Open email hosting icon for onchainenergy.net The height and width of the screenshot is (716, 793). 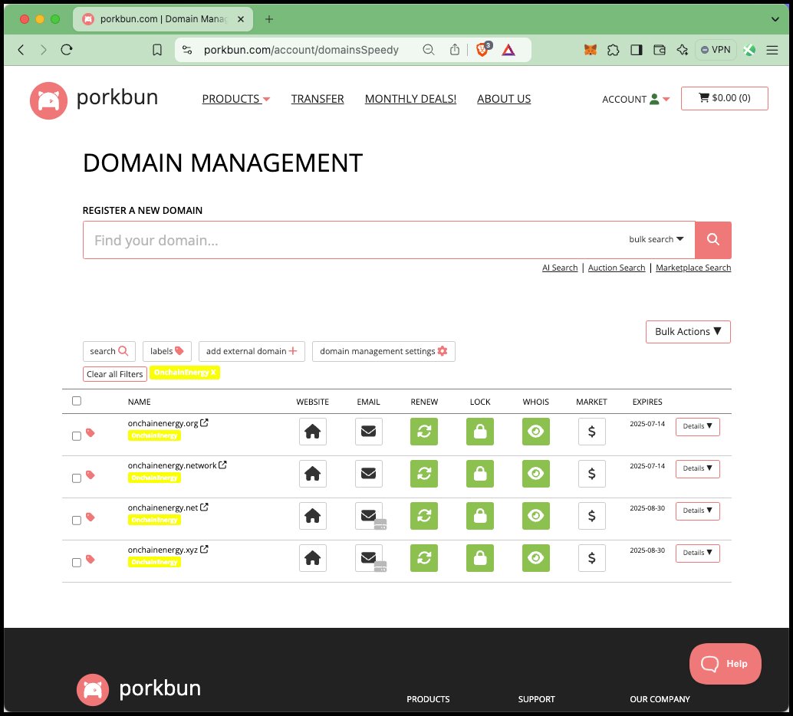[x=368, y=516]
